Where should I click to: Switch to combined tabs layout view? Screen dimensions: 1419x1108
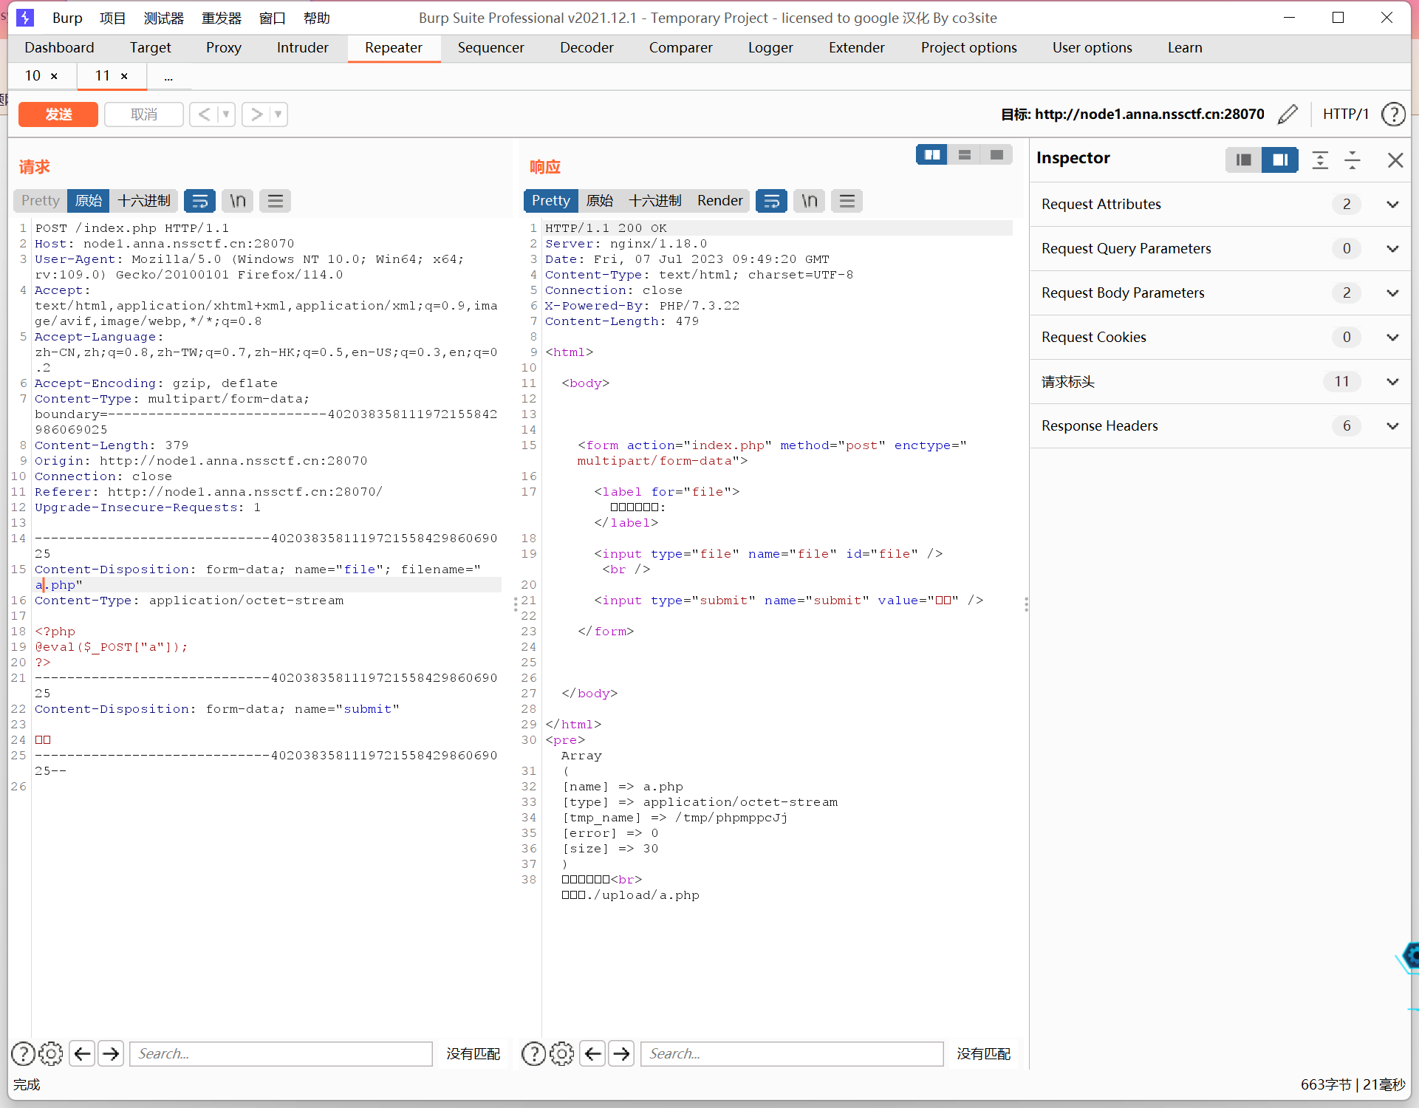pyautogui.click(x=996, y=154)
